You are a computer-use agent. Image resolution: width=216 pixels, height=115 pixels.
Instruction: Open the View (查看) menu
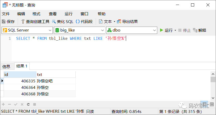pos(53,14)
